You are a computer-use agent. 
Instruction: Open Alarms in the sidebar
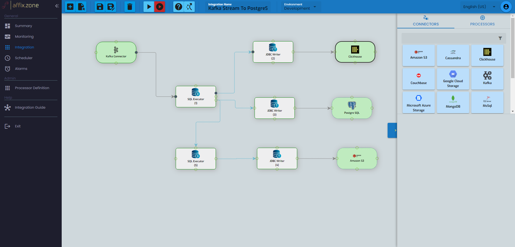click(x=31, y=69)
